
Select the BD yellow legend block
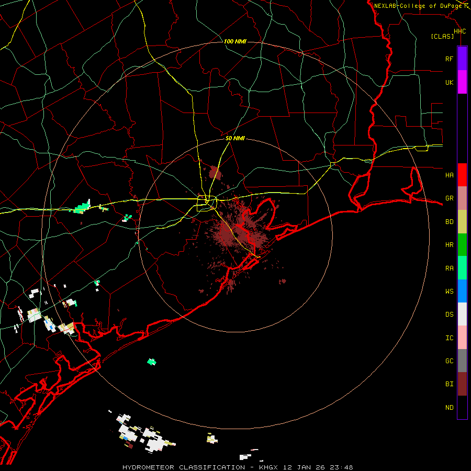pyautogui.click(x=462, y=222)
